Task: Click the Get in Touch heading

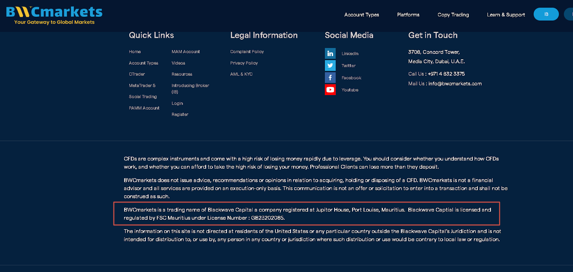Action: (433, 35)
